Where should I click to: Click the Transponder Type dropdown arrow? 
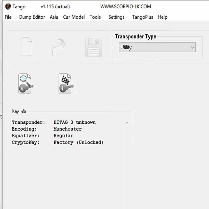[x=192, y=47]
